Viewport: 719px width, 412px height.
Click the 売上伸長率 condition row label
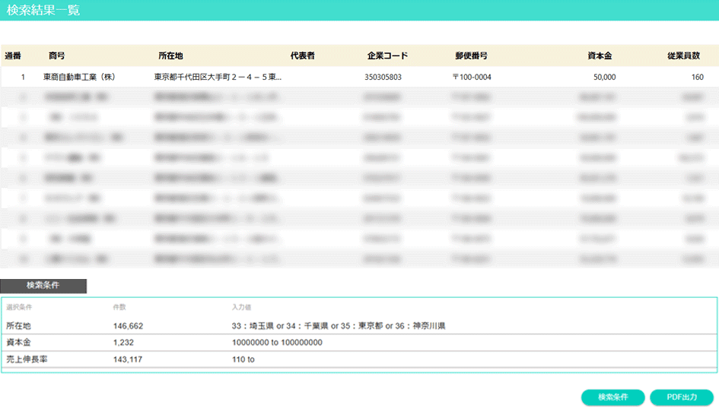(27, 360)
